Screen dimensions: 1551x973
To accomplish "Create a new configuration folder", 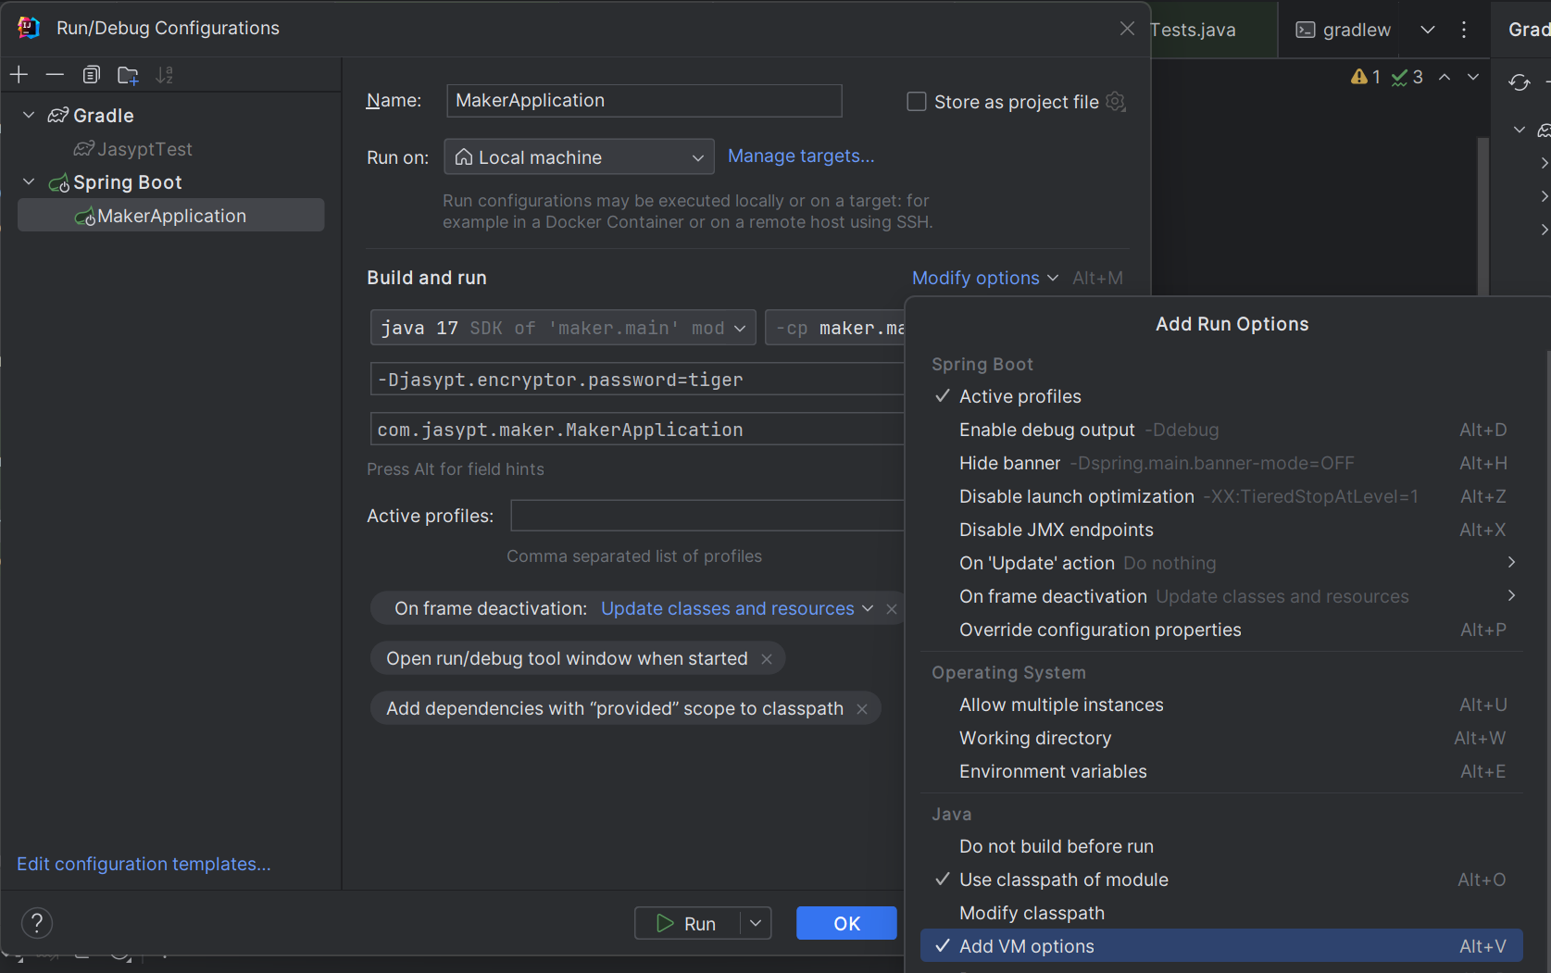I will point(128,75).
